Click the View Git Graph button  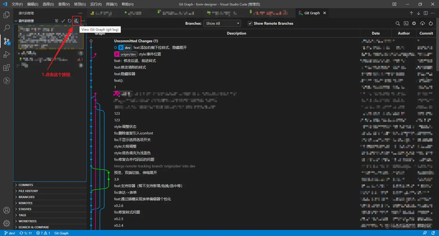(x=76, y=21)
